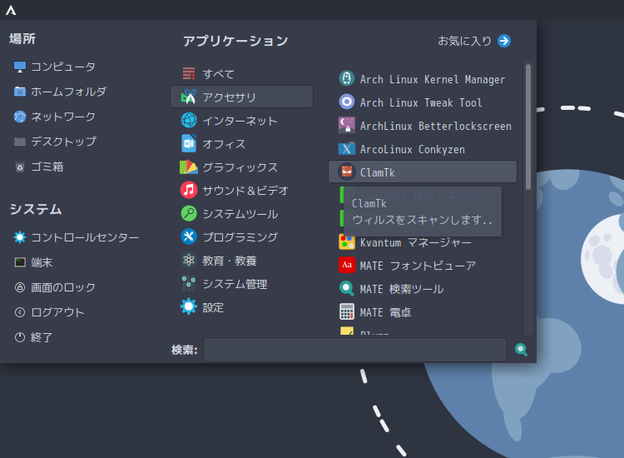
Task: Select the プログラミング category
Action: click(241, 237)
